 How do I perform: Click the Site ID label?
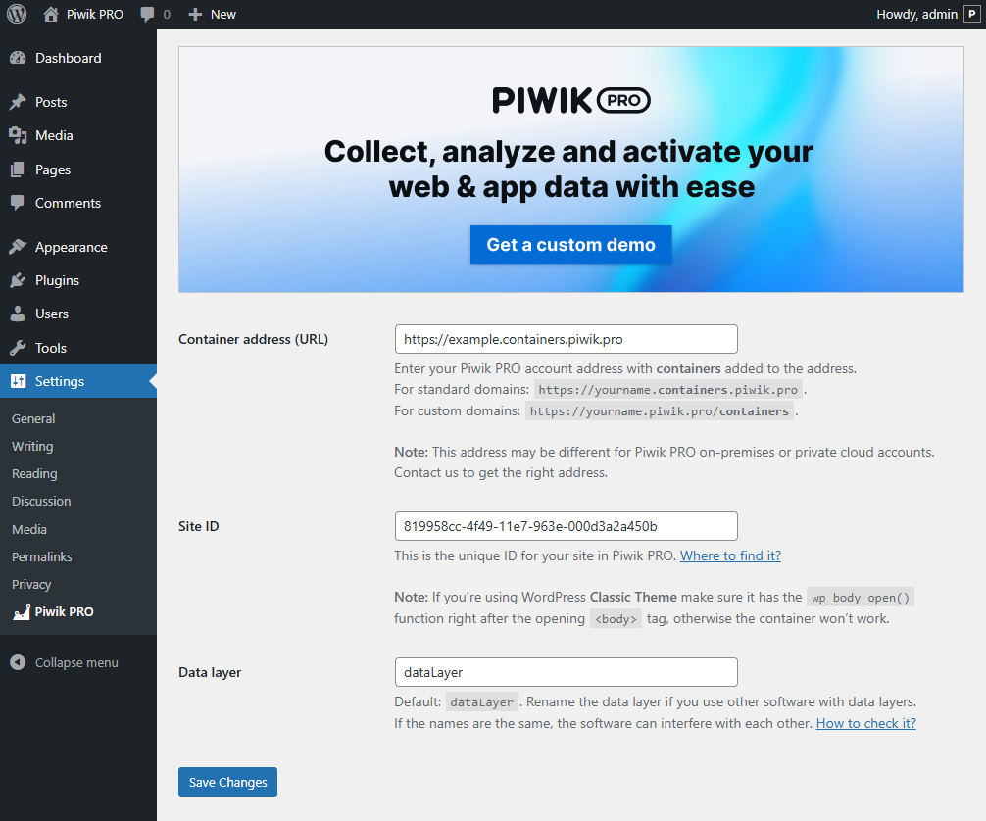tap(199, 526)
